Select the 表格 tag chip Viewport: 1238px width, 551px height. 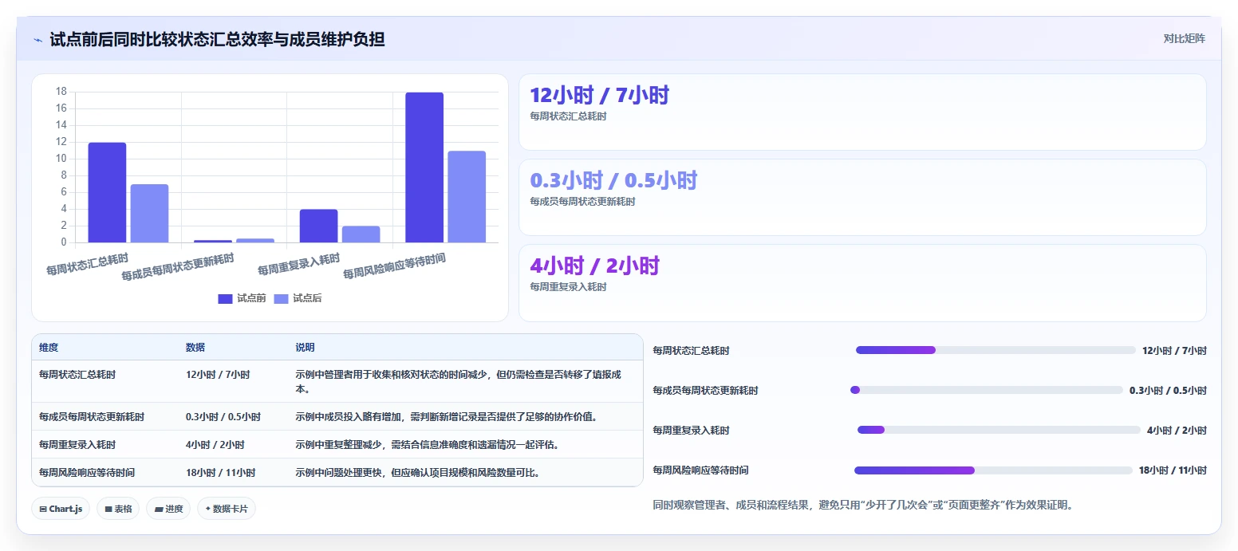[118, 509]
